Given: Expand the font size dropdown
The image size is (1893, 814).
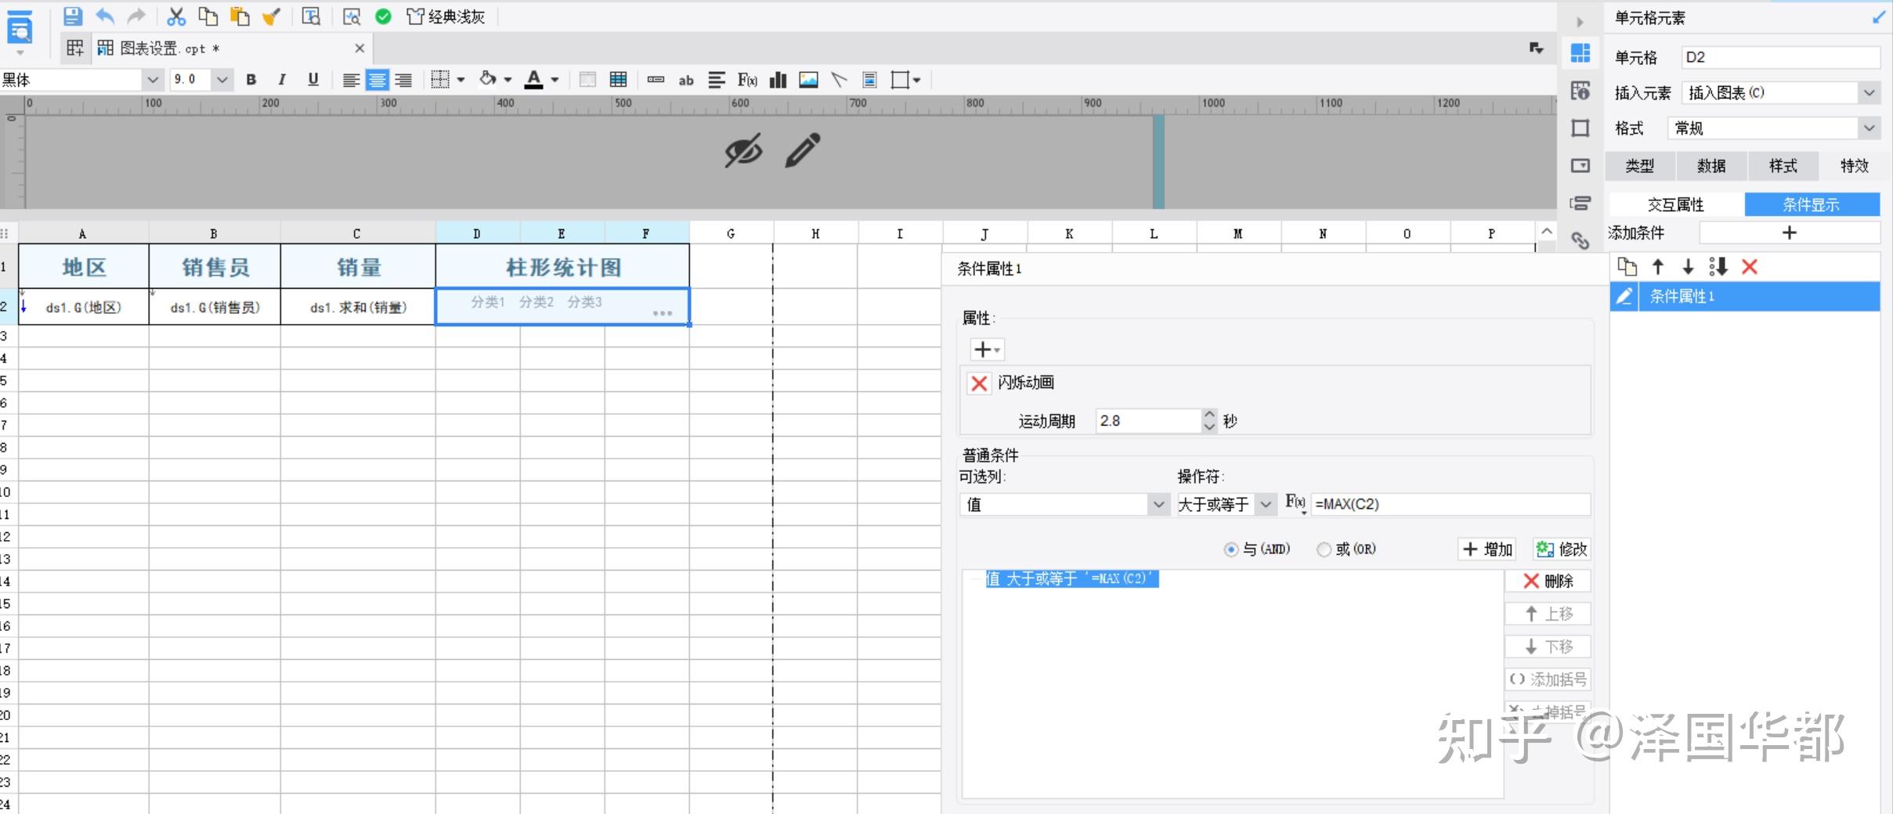Looking at the screenshot, I should pyautogui.click(x=222, y=79).
